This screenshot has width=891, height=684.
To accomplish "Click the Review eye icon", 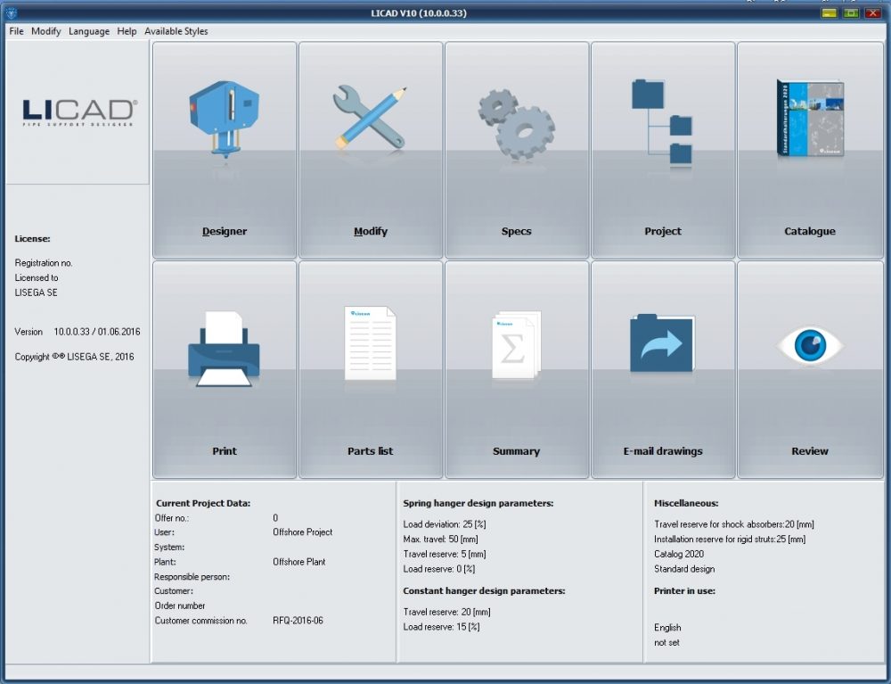I will (x=809, y=345).
